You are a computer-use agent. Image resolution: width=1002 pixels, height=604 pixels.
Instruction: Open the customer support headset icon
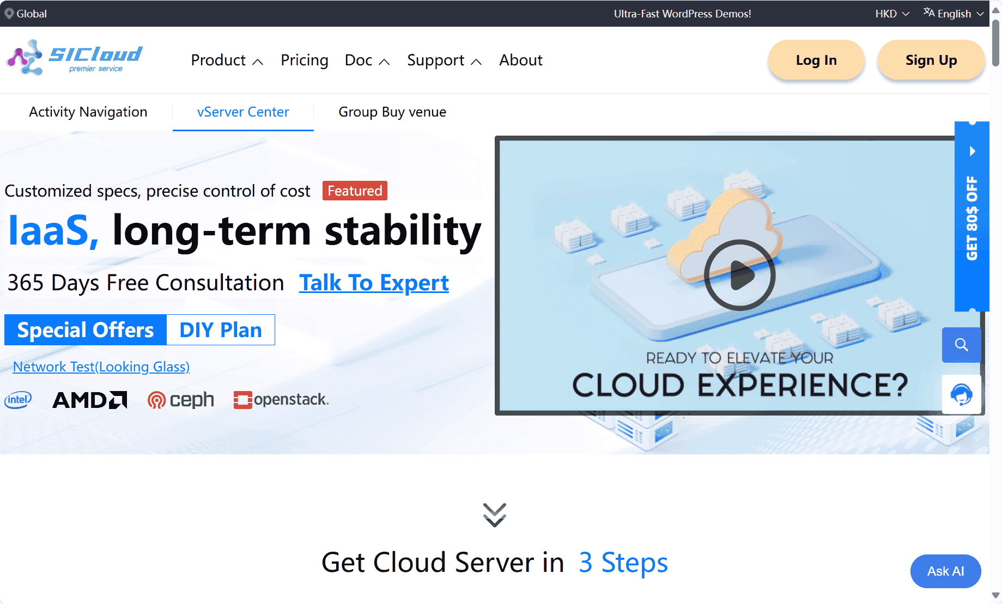click(961, 394)
